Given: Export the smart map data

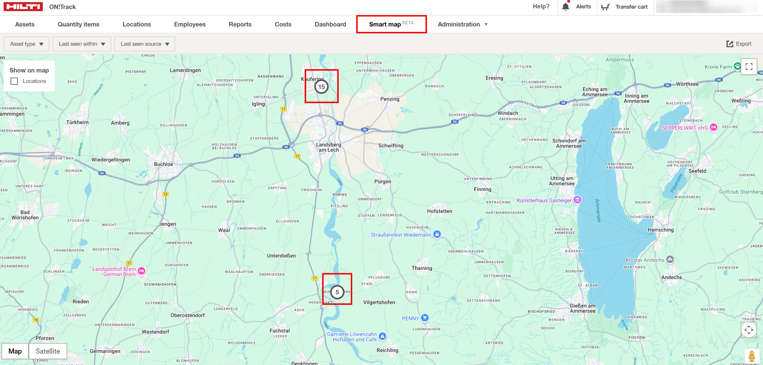Looking at the screenshot, I should (740, 44).
